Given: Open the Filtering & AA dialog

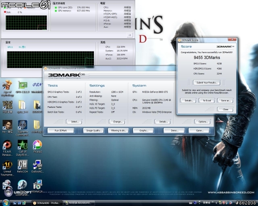Looking at the screenshot, I should [118, 131].
